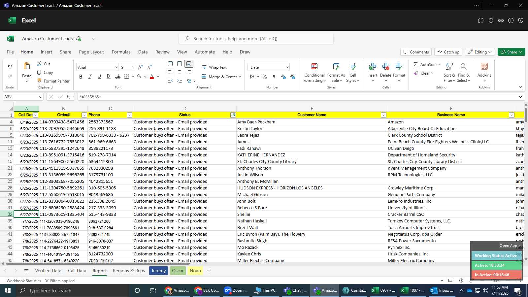Click the Catch up button
Image resolution: width=528 pixels, height=297 pixels.
(448, 52)
